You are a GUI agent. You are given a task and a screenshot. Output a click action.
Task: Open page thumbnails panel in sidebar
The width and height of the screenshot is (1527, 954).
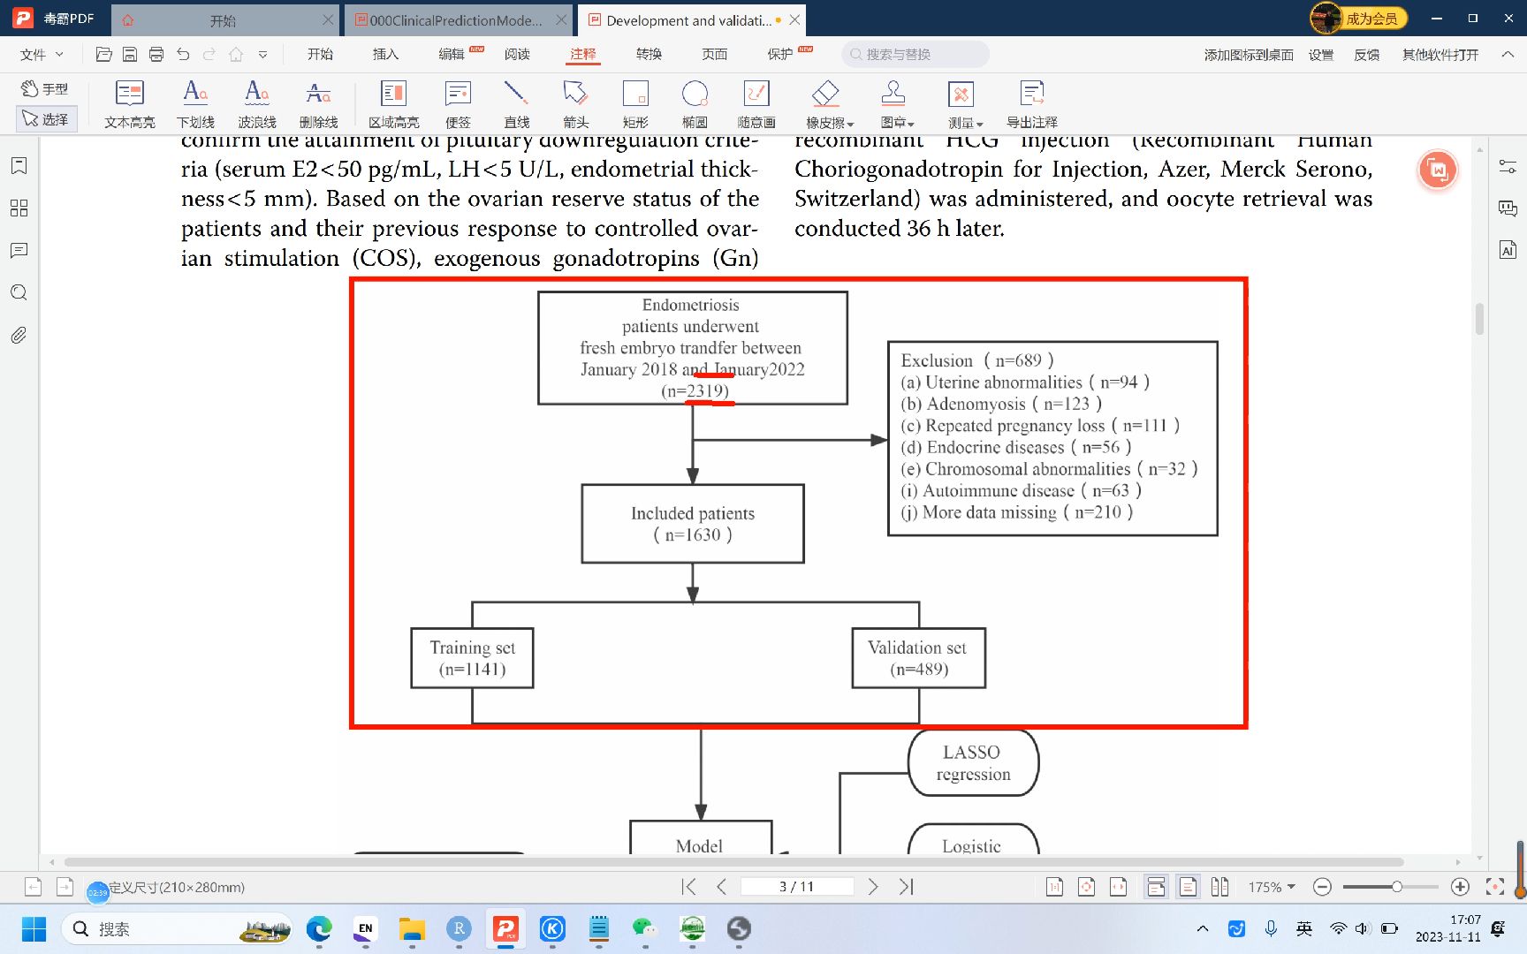pyautogui.click(x=19, y=208)
